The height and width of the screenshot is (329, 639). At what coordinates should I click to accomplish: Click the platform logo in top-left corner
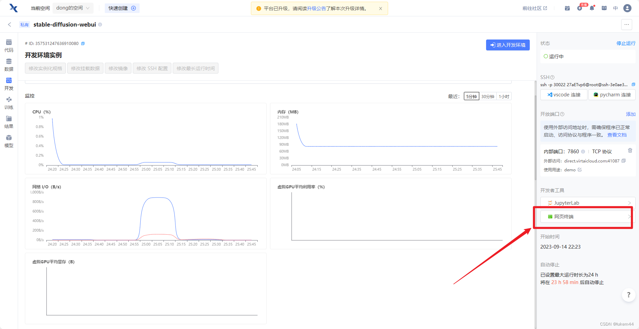tap(13, 8)
